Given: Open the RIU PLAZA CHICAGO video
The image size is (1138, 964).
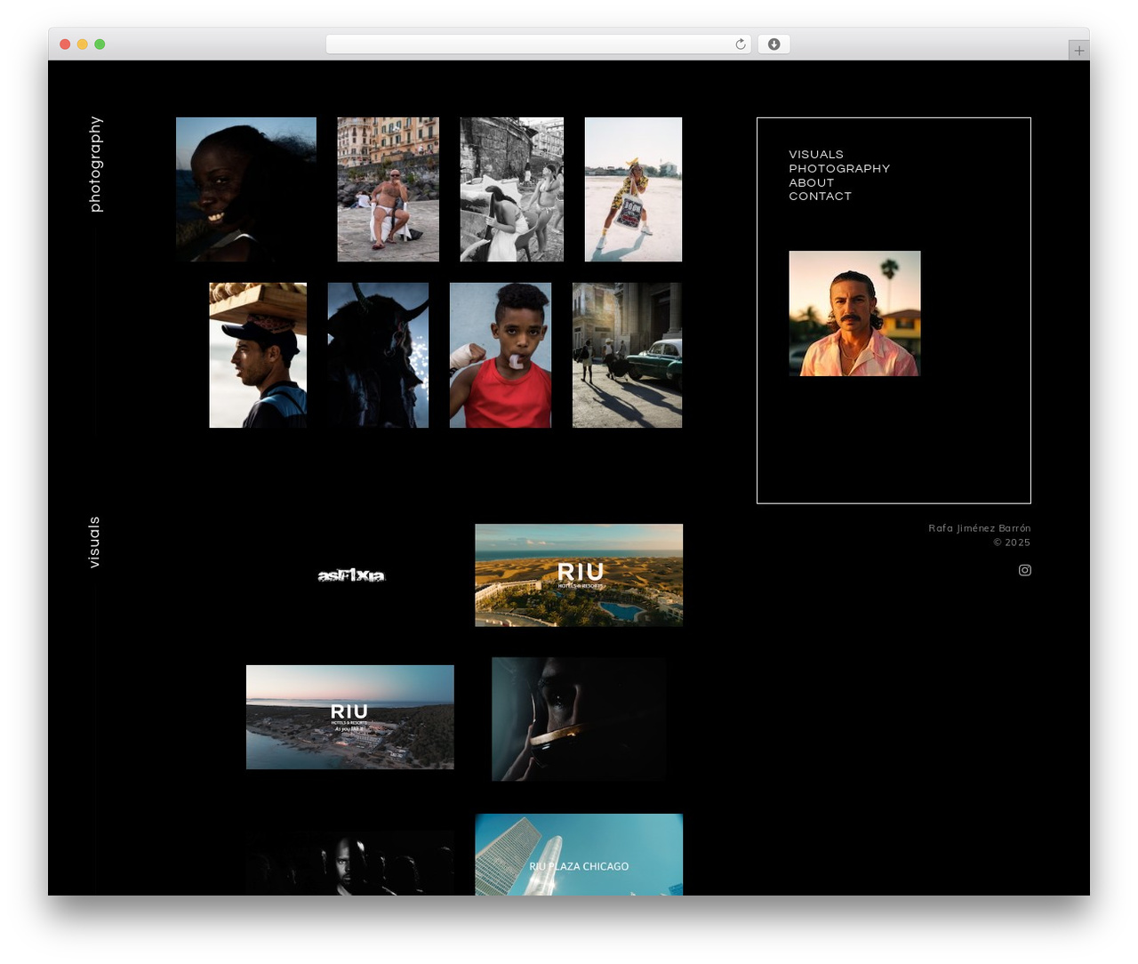Looking at the screenshot, I should (579, 855).
